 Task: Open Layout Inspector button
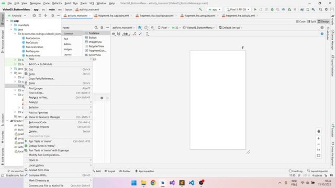pos(317,171)
